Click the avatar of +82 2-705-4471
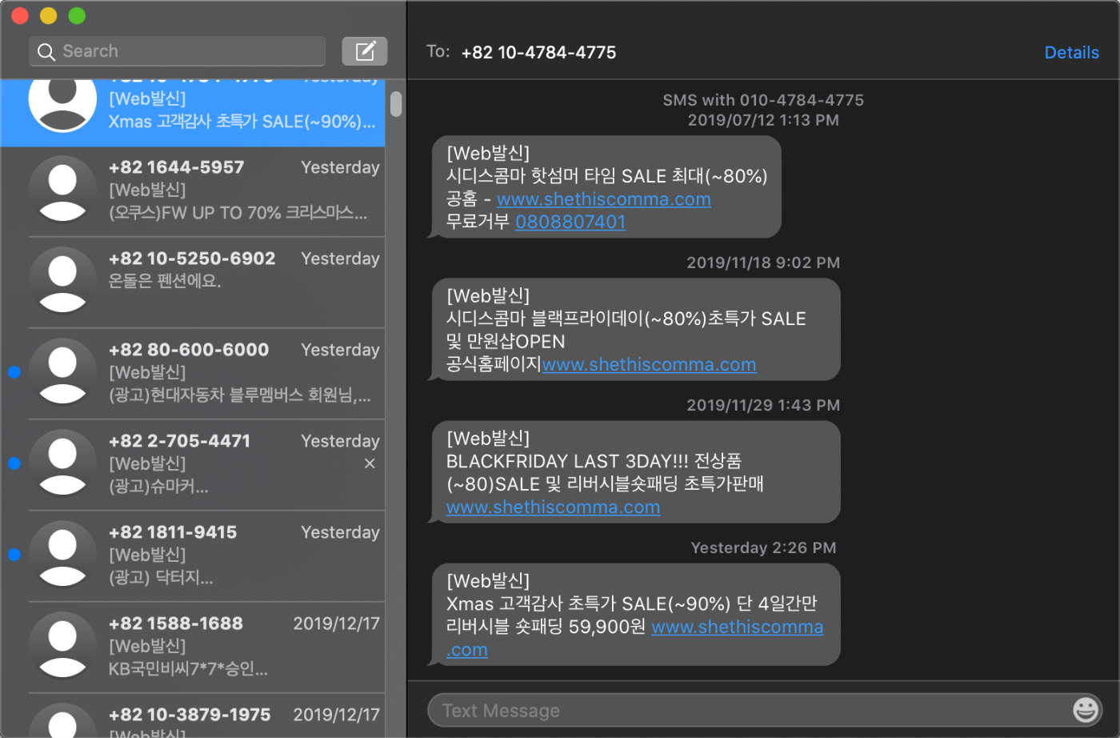1120x738 pixels. click(62, 463)
